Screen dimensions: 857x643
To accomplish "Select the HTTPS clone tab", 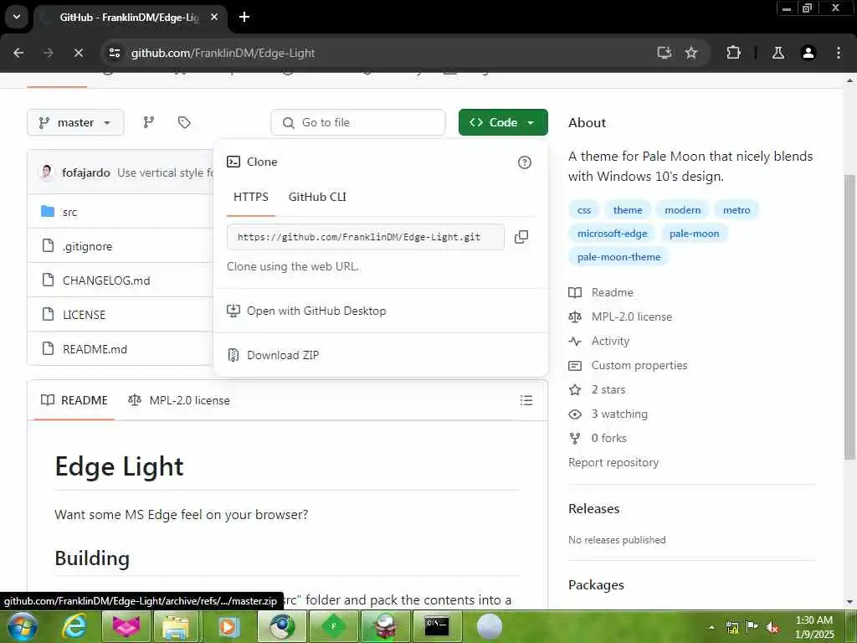I will pyautogui.click(x=251, y=197).
